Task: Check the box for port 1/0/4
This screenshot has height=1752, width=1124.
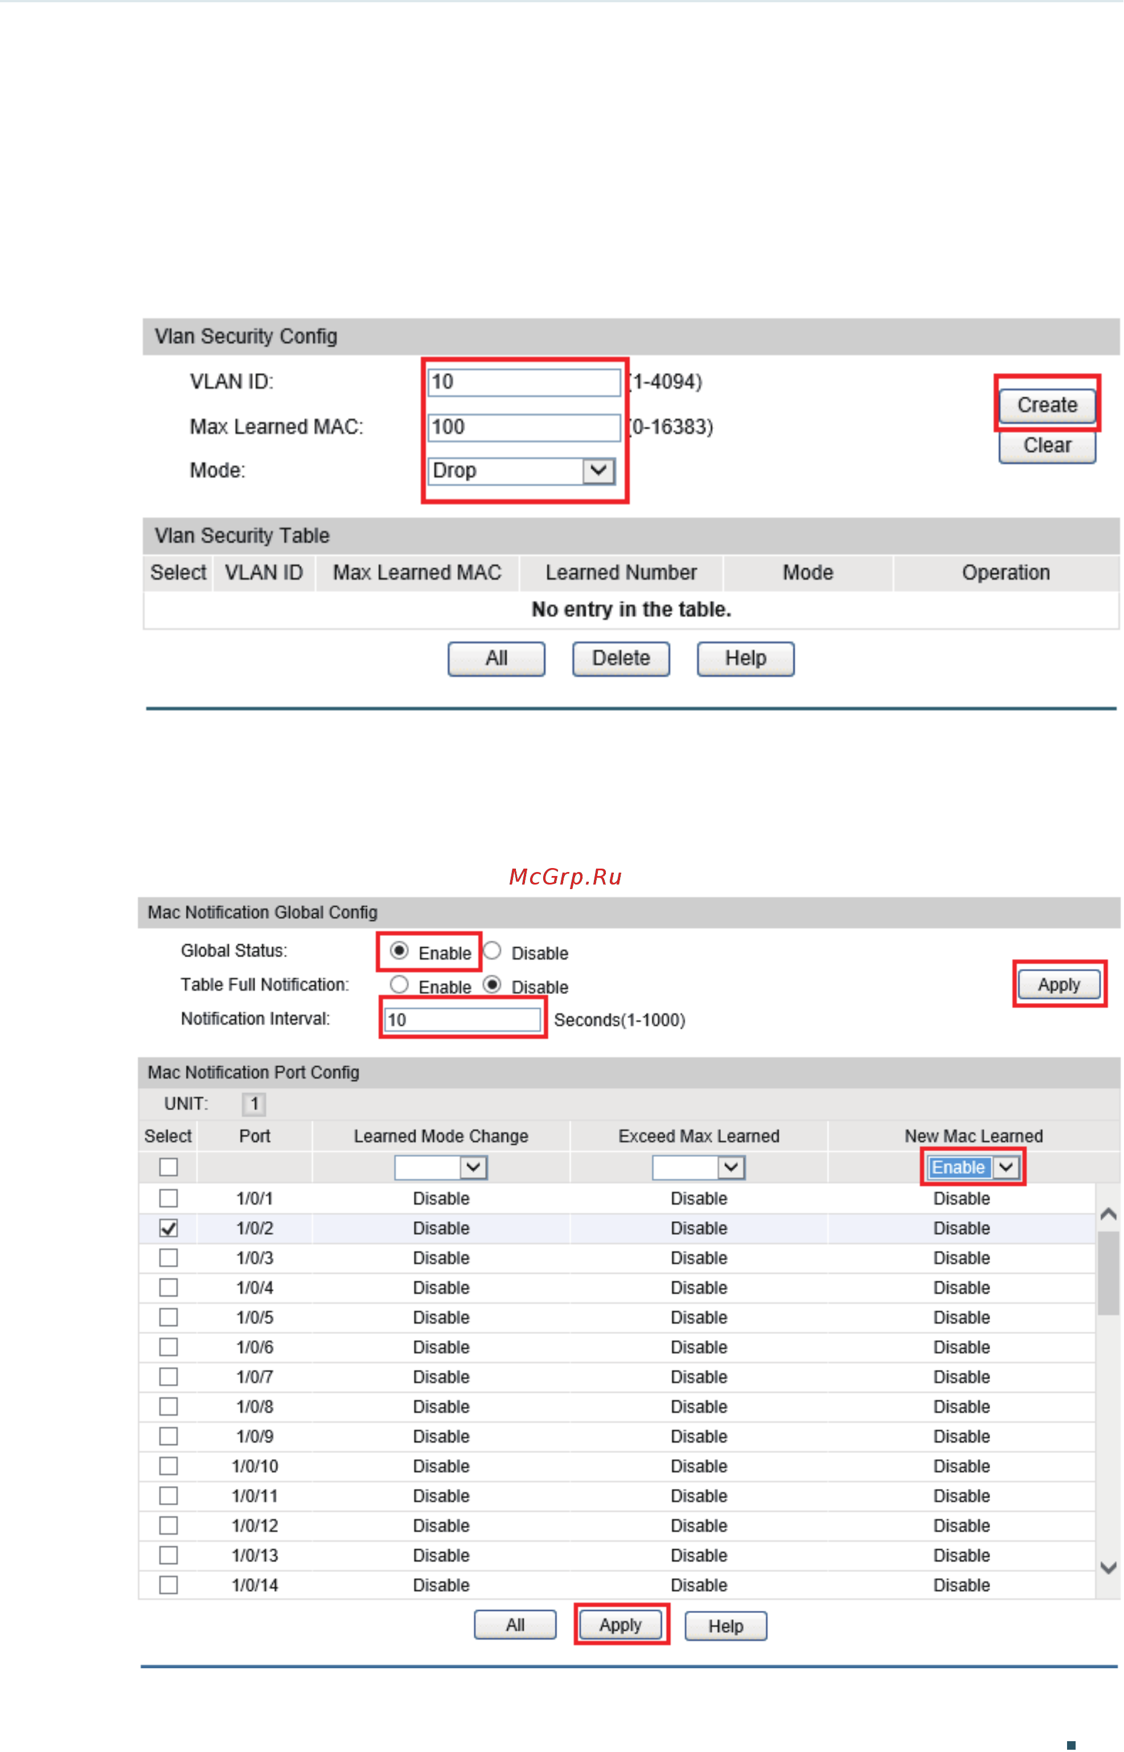Action: coord(169,1288)
